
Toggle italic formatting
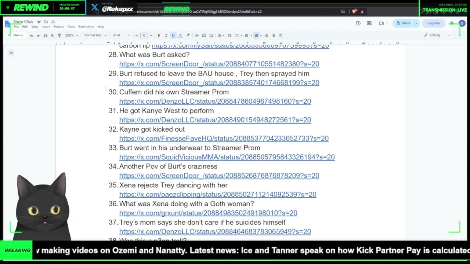coord(166,36)
